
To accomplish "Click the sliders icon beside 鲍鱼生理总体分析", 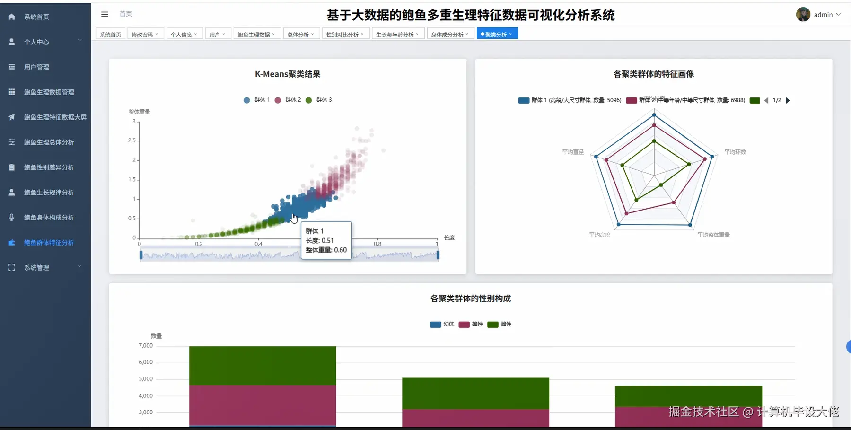I will 11,142.
